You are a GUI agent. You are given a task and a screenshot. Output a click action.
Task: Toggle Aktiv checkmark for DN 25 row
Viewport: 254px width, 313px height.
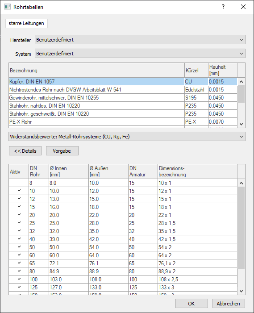[19, 223]
